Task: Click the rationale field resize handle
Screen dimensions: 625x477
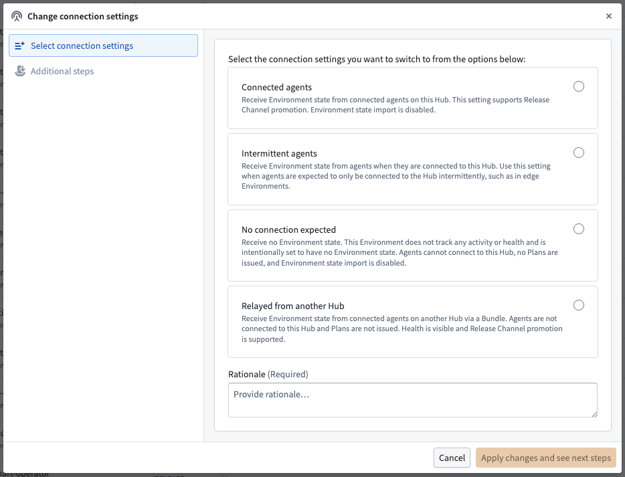Action: click(594, 414)
